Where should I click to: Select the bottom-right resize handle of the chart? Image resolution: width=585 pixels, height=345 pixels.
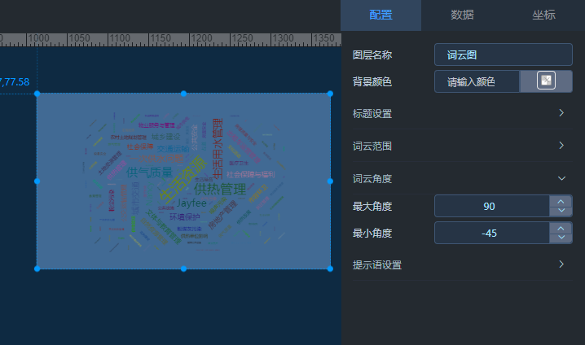(330, 268)
